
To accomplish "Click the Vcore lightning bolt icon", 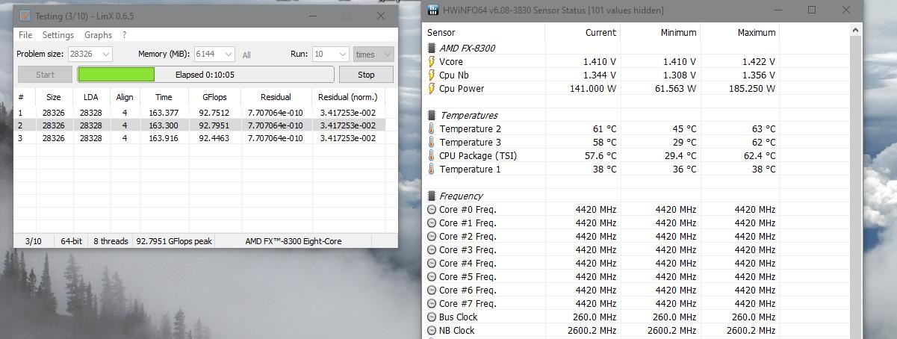I will (x=431, y=61).
